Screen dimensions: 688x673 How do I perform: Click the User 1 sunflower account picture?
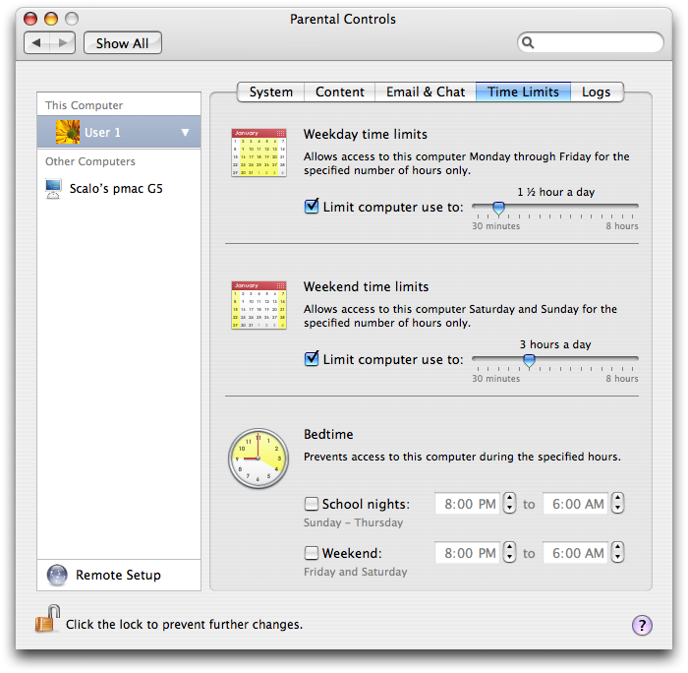[68, 132]
